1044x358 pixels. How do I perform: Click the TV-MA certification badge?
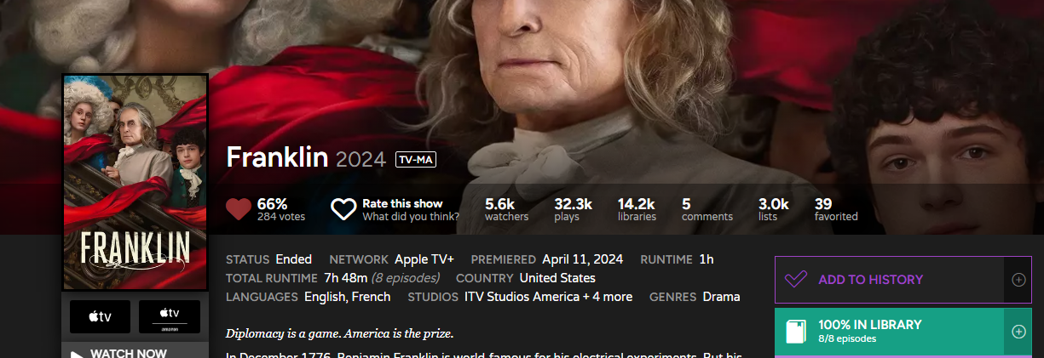tap(416, 160)
